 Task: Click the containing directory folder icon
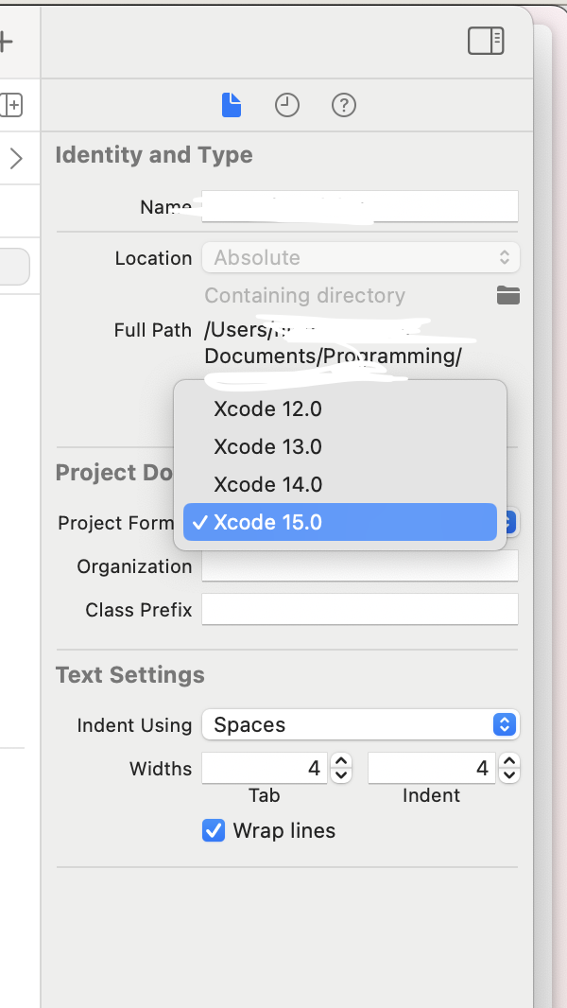click(x=508, y=296)
